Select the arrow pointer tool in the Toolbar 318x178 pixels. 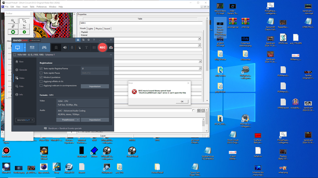pyautogui.click(x=24, y=21)
